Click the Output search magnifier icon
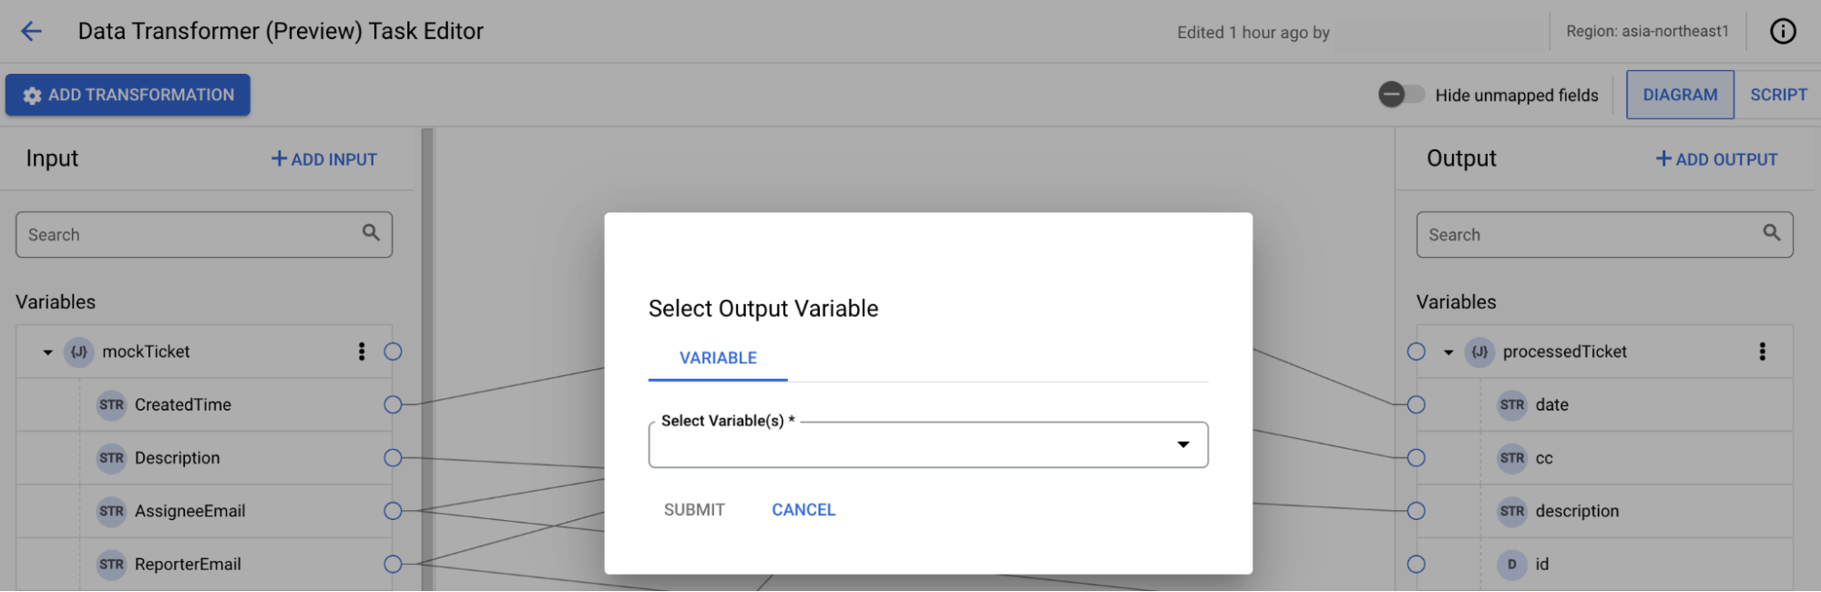Screen dimensions: 1821x592 (x=1771, y=233)
